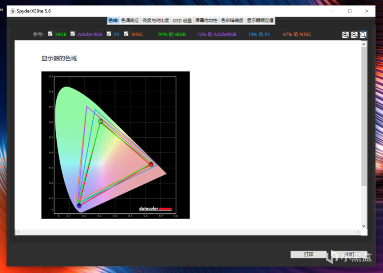Open the 显示器额定值 tab
The width and height of the screenshot is (383, 273).
point(260,20)
